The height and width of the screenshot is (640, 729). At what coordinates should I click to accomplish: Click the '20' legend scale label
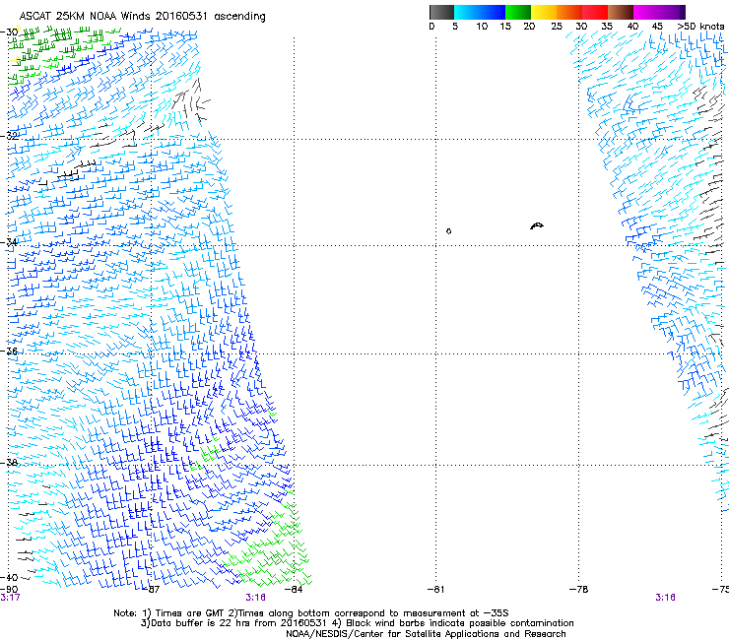coord(529,27)
